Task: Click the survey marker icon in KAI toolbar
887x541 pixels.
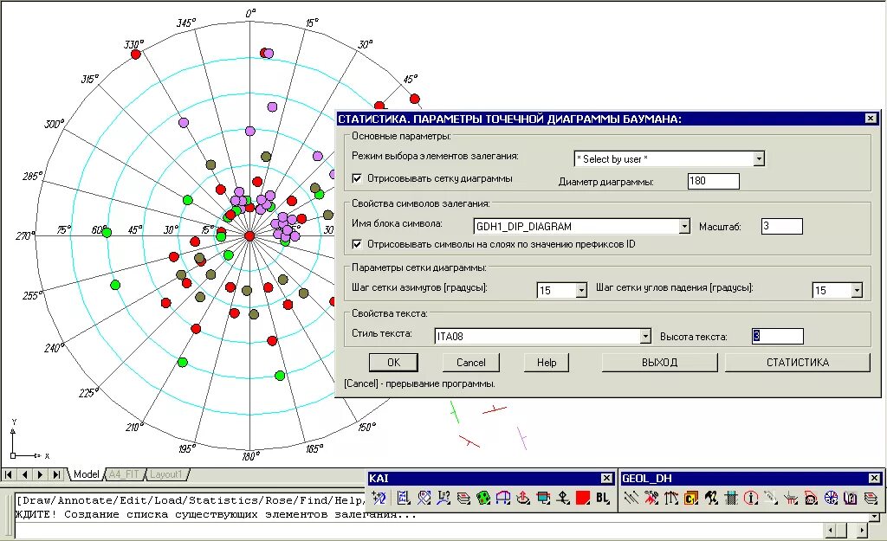Action: coord(562,498)
